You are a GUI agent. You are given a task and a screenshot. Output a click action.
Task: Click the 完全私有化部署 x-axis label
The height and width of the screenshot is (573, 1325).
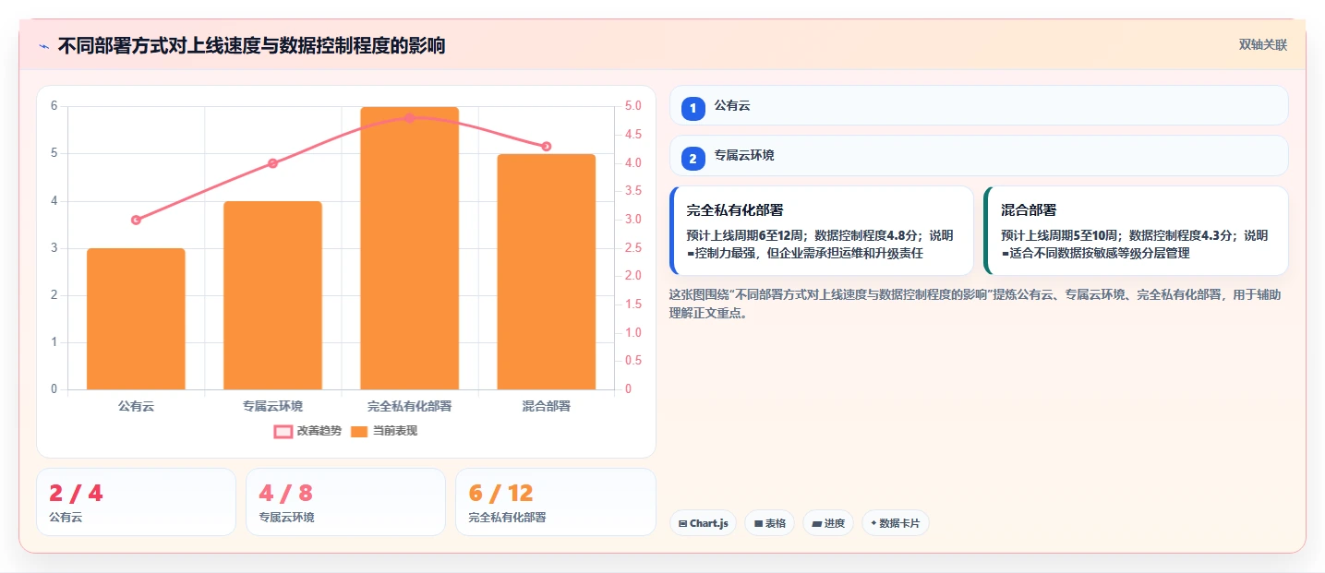coord(409,406)
